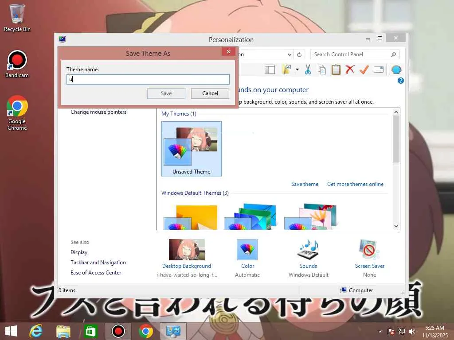Image resolution: width=454 pixels, height=340 pixels.
Task: Click the preview pane layout icon
Action: point(270,70)
